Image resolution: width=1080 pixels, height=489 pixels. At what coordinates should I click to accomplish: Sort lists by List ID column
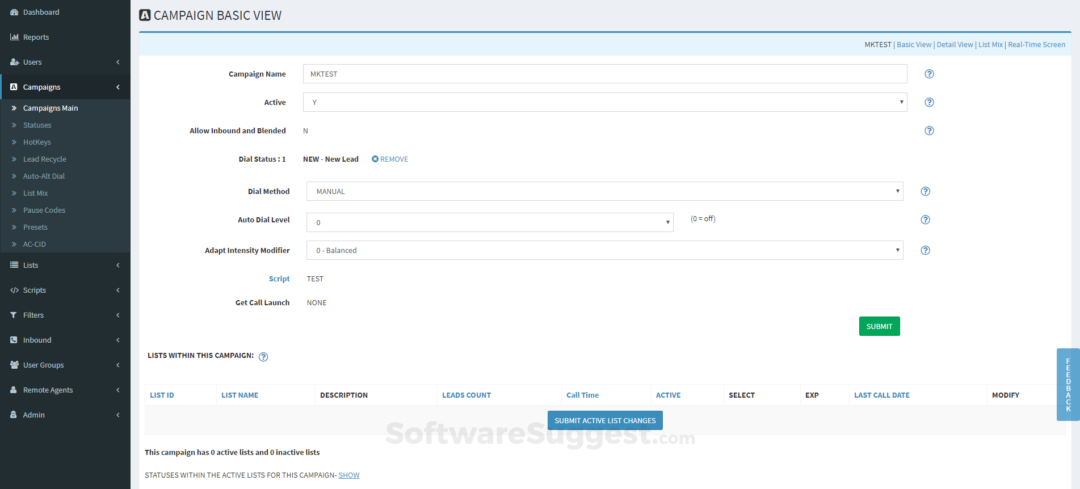coord(162,395)
